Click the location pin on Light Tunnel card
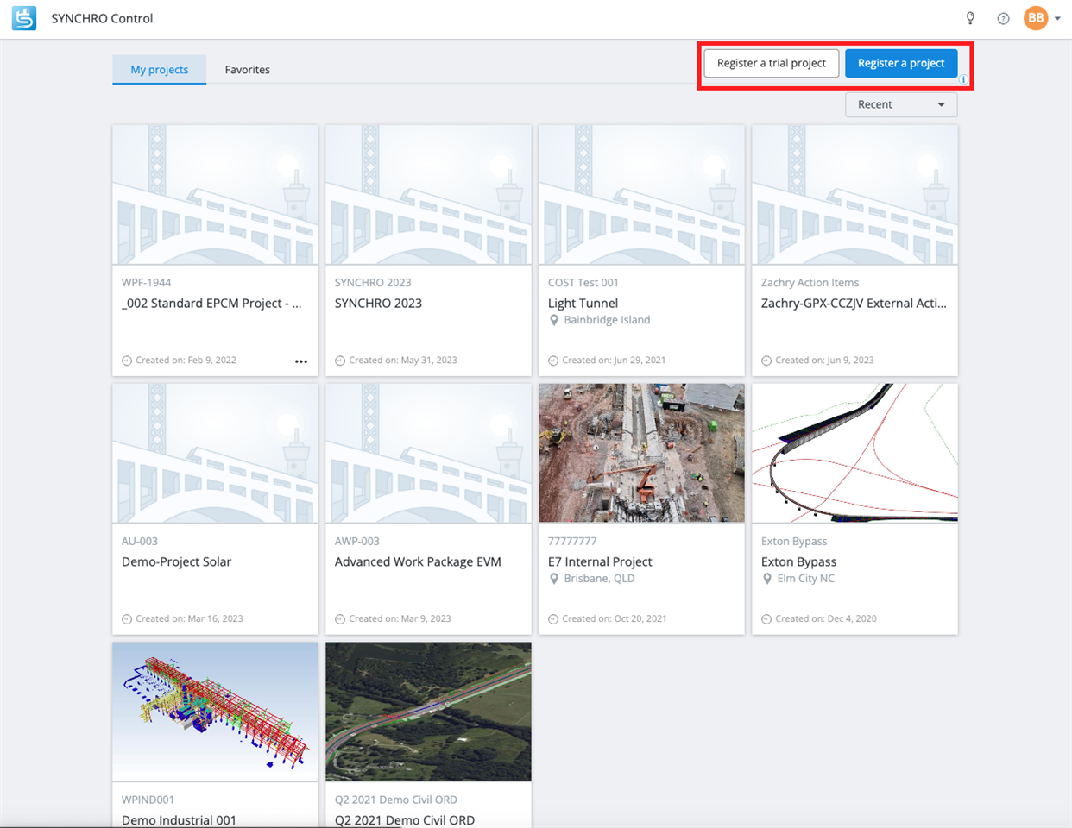This screenshot has width=1072, height=828. click(x=553, y=320)
